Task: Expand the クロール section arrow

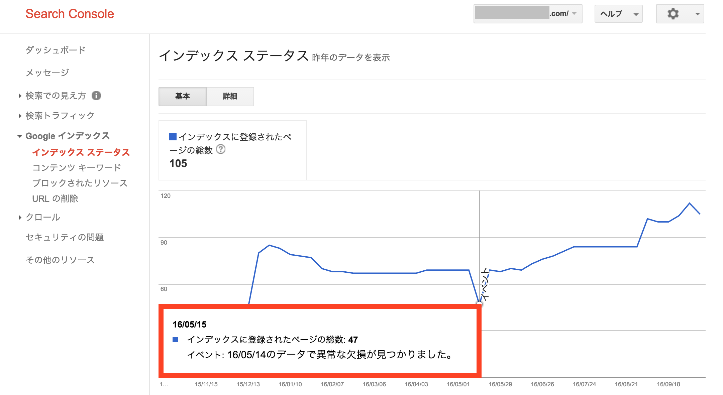Action: click(20, 218)
